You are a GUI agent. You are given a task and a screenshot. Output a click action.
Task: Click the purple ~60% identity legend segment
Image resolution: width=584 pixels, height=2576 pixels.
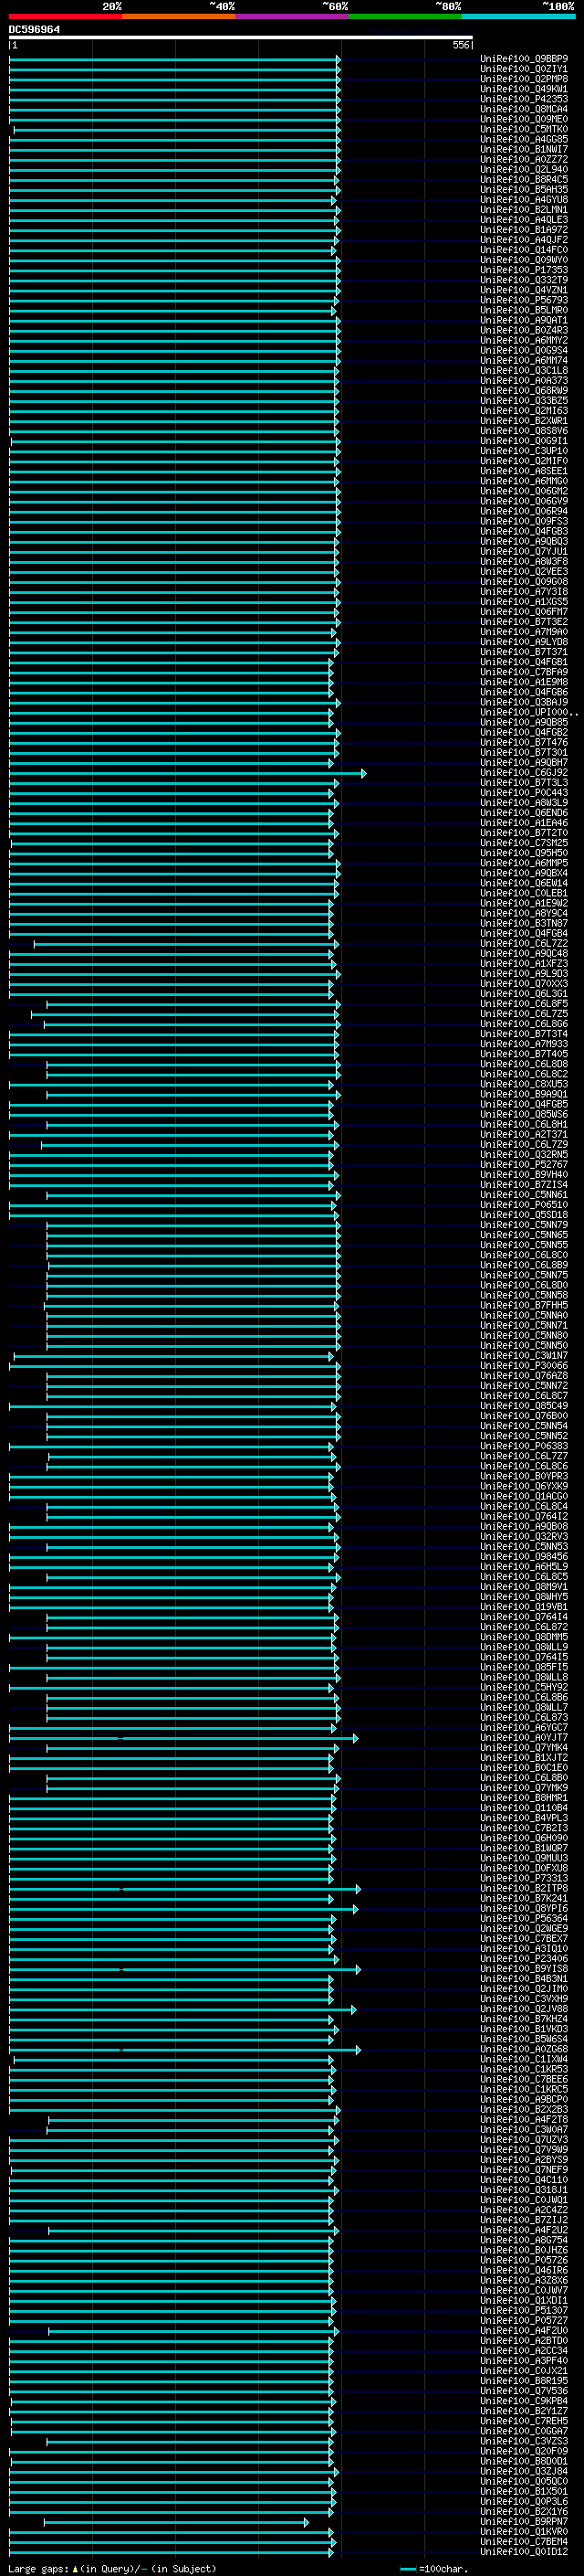(x=293, y=16)
